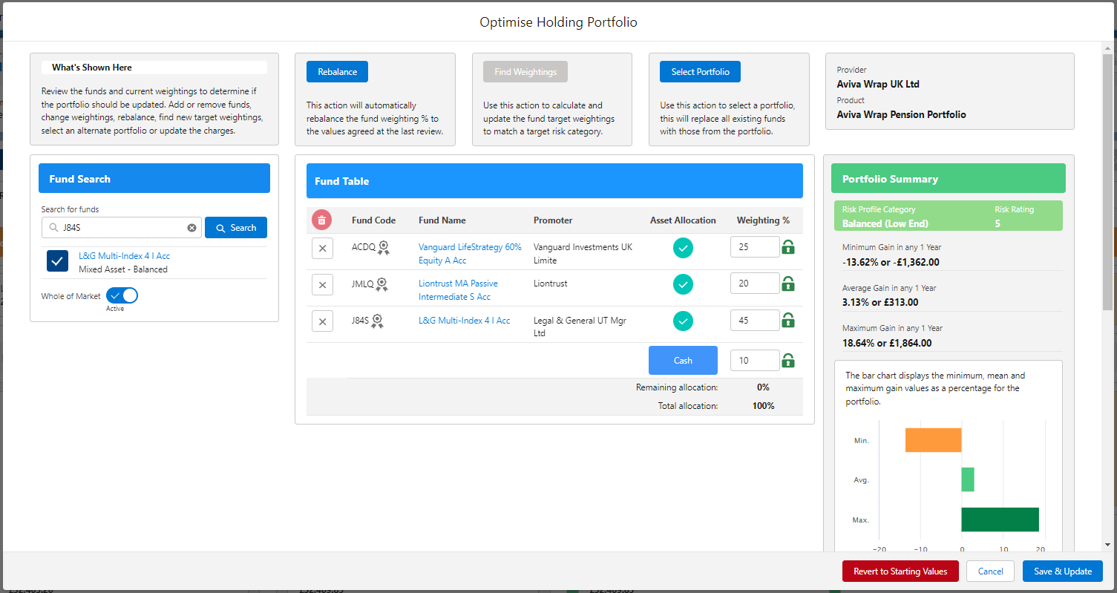Remove the J84S fund row
This screenshot has width=1117, height=593.
(x=322, y=321)
